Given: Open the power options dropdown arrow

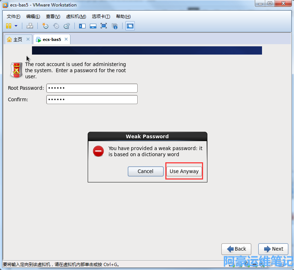Looking at the screenshot, I should tap(16, 26).
